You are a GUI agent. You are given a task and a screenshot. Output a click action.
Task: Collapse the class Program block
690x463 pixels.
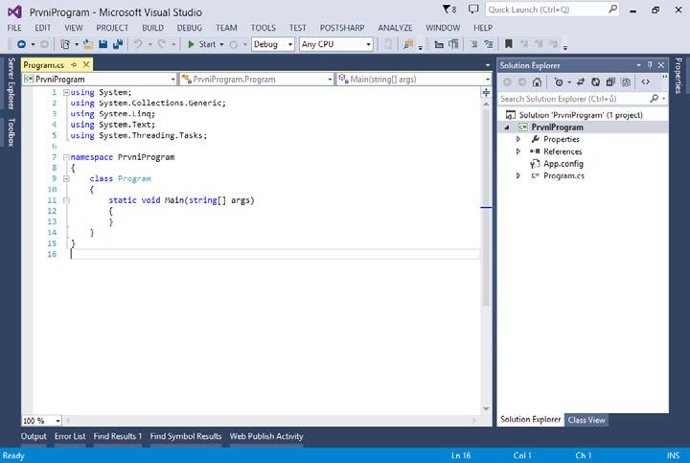pos(66,178)
